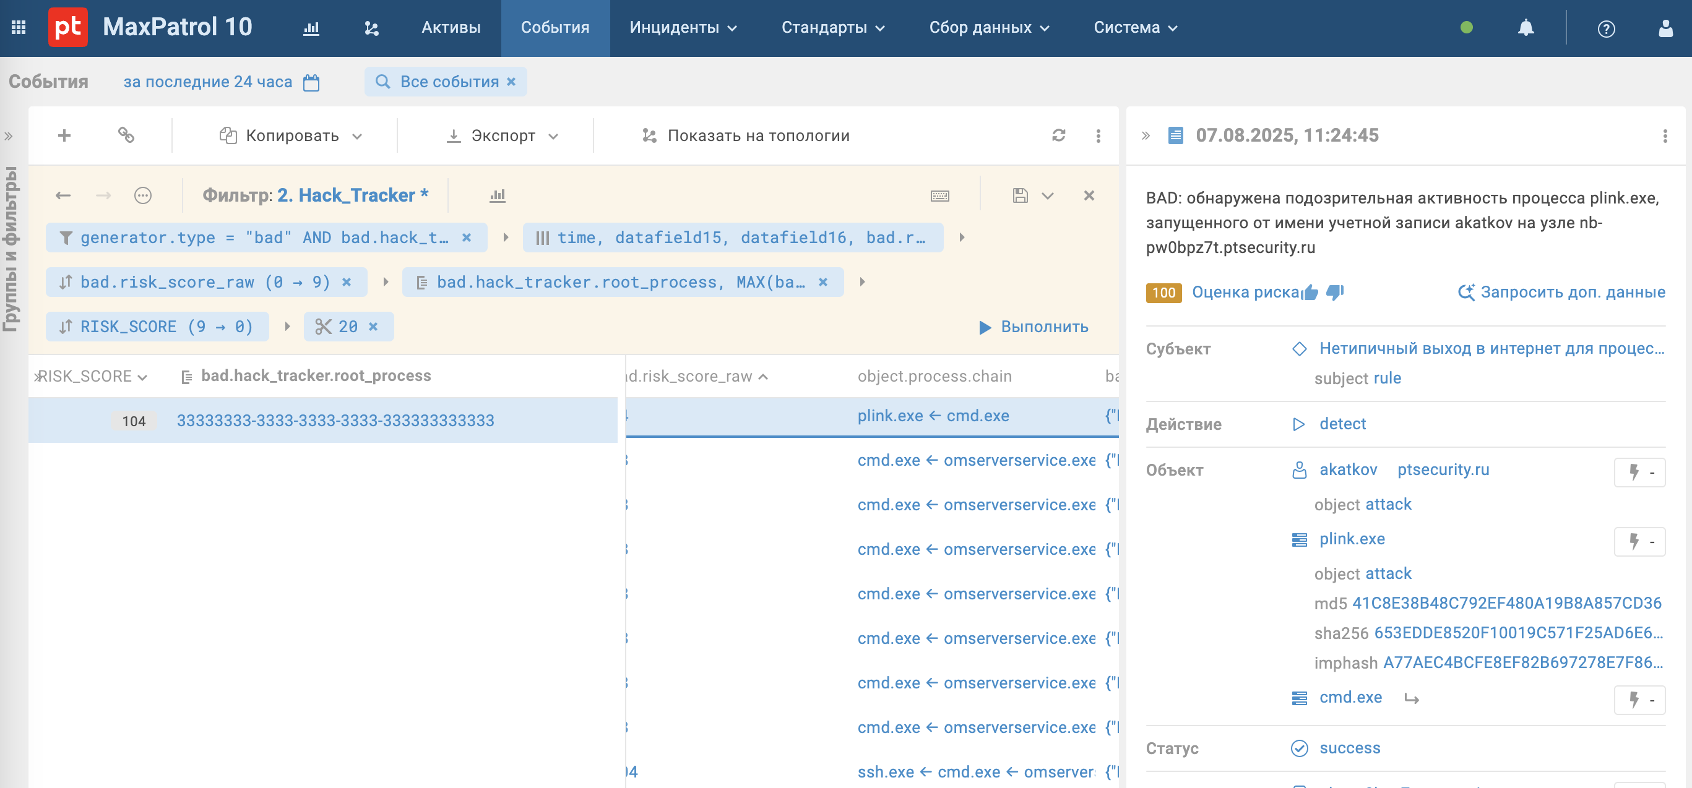Click the parent process arrow next to cmd.exe
1692x788 pixels.
click(x=1411, y=699)
